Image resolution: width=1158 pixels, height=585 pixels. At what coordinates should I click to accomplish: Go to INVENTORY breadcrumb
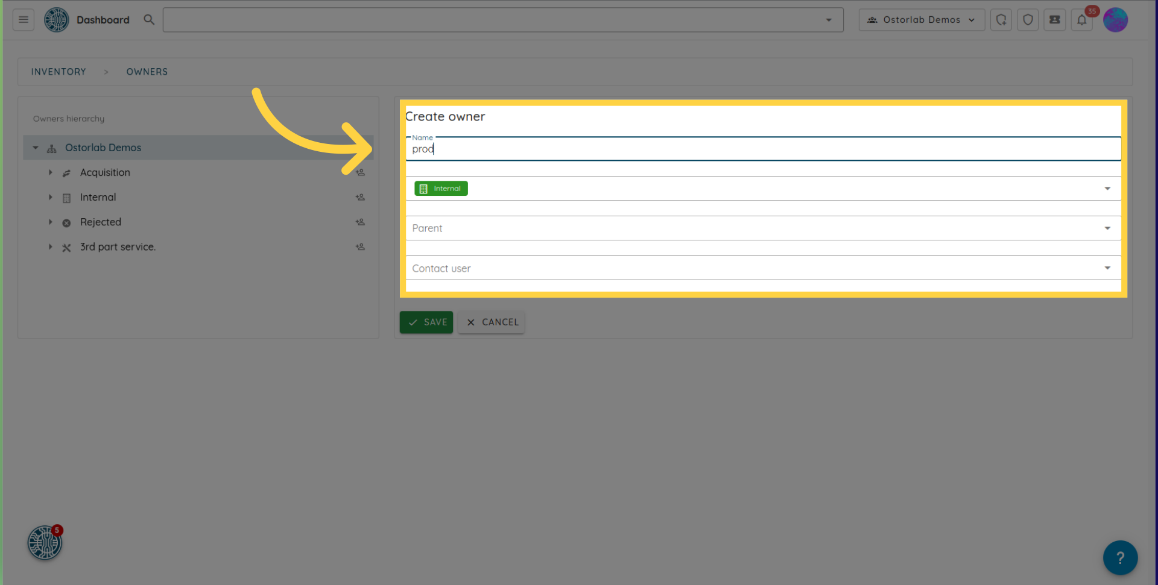pyautogui.click(x=59, y=72)
